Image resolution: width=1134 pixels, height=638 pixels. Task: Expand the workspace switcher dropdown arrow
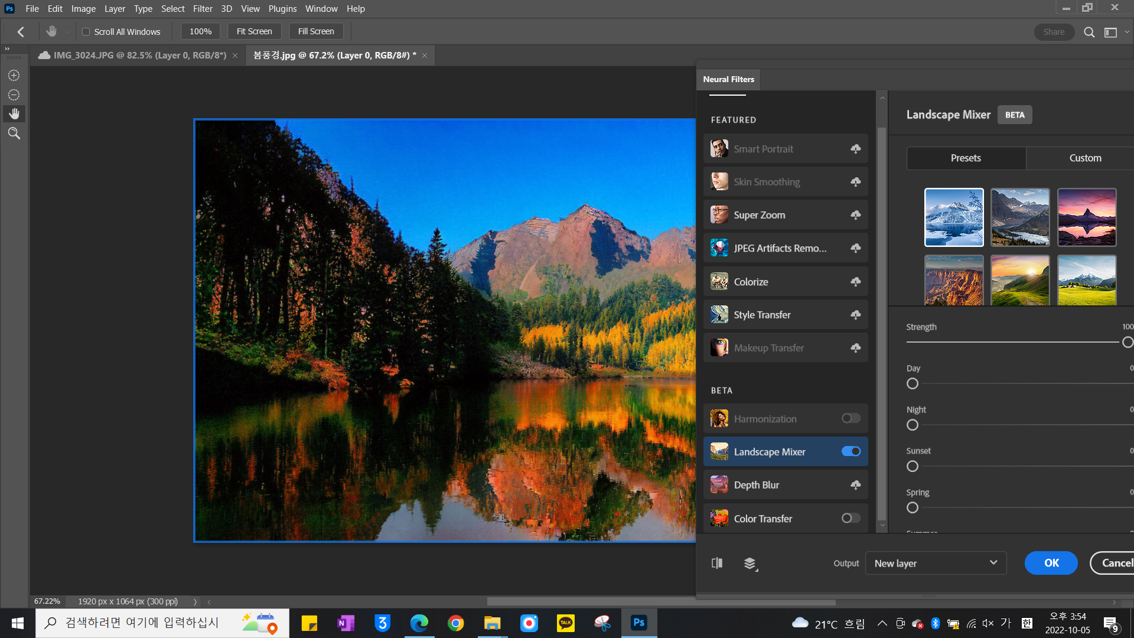click(1127, 32)
